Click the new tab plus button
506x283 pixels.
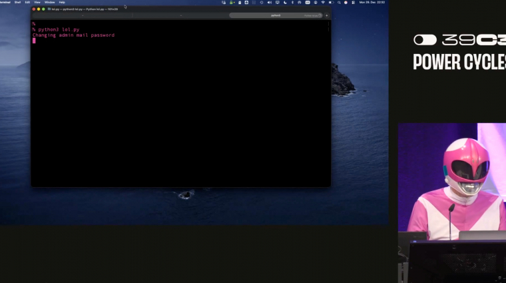(x=326, y=15)
